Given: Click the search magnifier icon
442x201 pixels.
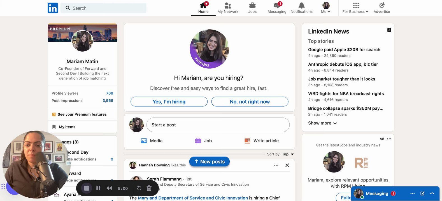Looking at the screenshot, I should 68,8.
